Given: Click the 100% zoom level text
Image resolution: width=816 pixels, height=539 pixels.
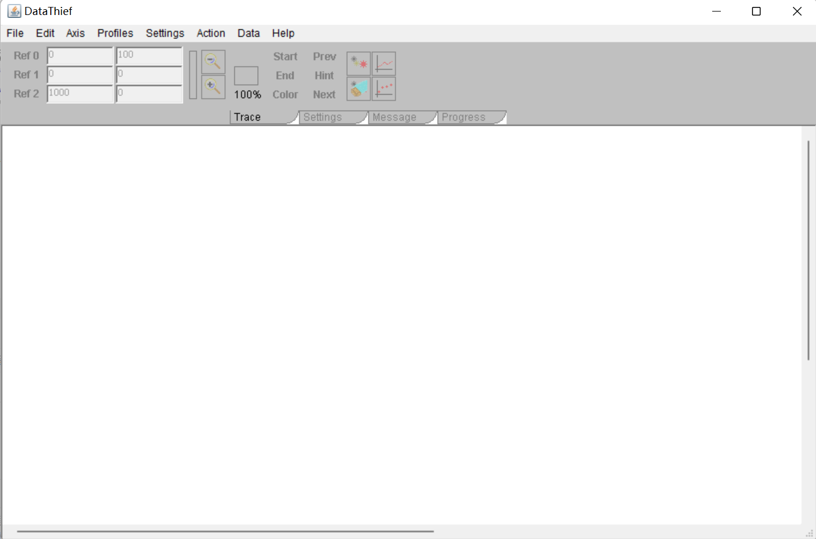Looking at the screenshot, I should pyautogui.click(x=247, y=95).
